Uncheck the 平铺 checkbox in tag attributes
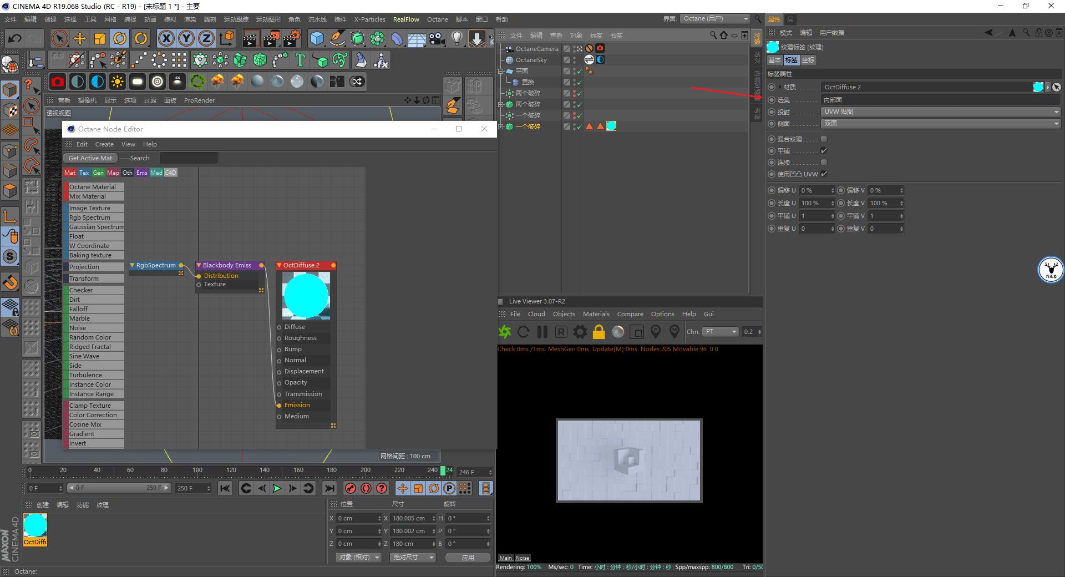1065x577 pixels. [824, 150]
